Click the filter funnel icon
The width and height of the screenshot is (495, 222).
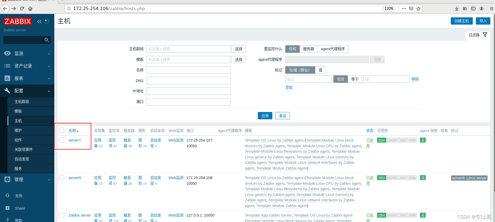click(485, 35)
